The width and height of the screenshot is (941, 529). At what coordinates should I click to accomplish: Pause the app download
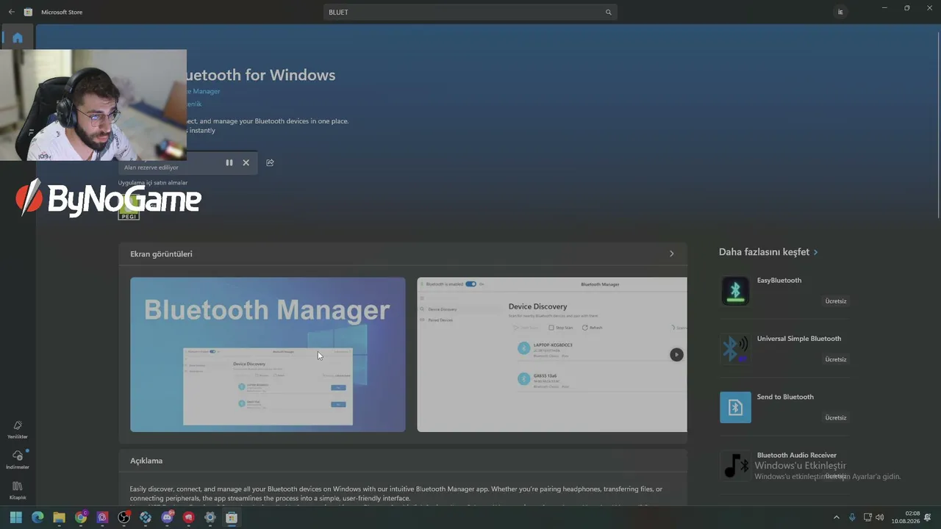[x=229, y=162]
